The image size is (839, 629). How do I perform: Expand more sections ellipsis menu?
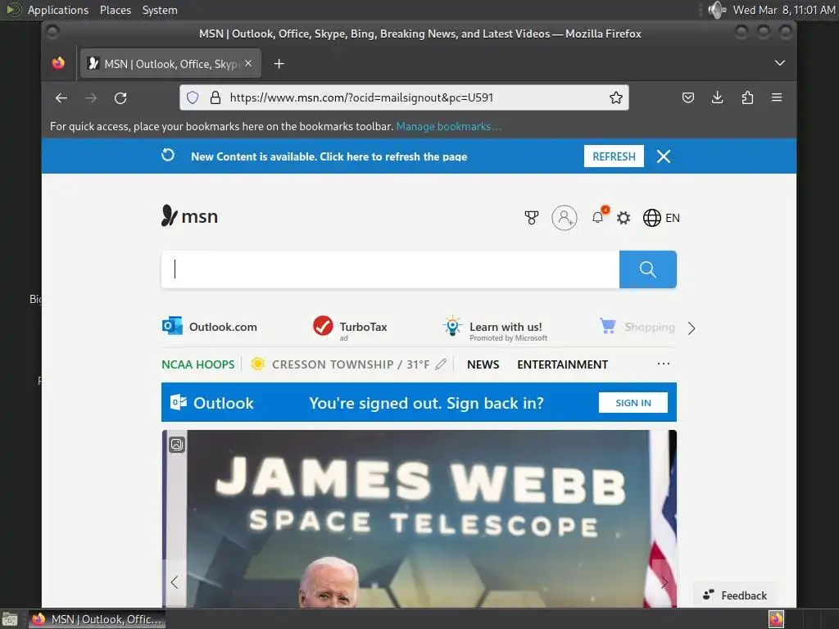pyautogui.click(x=664, y=364)
